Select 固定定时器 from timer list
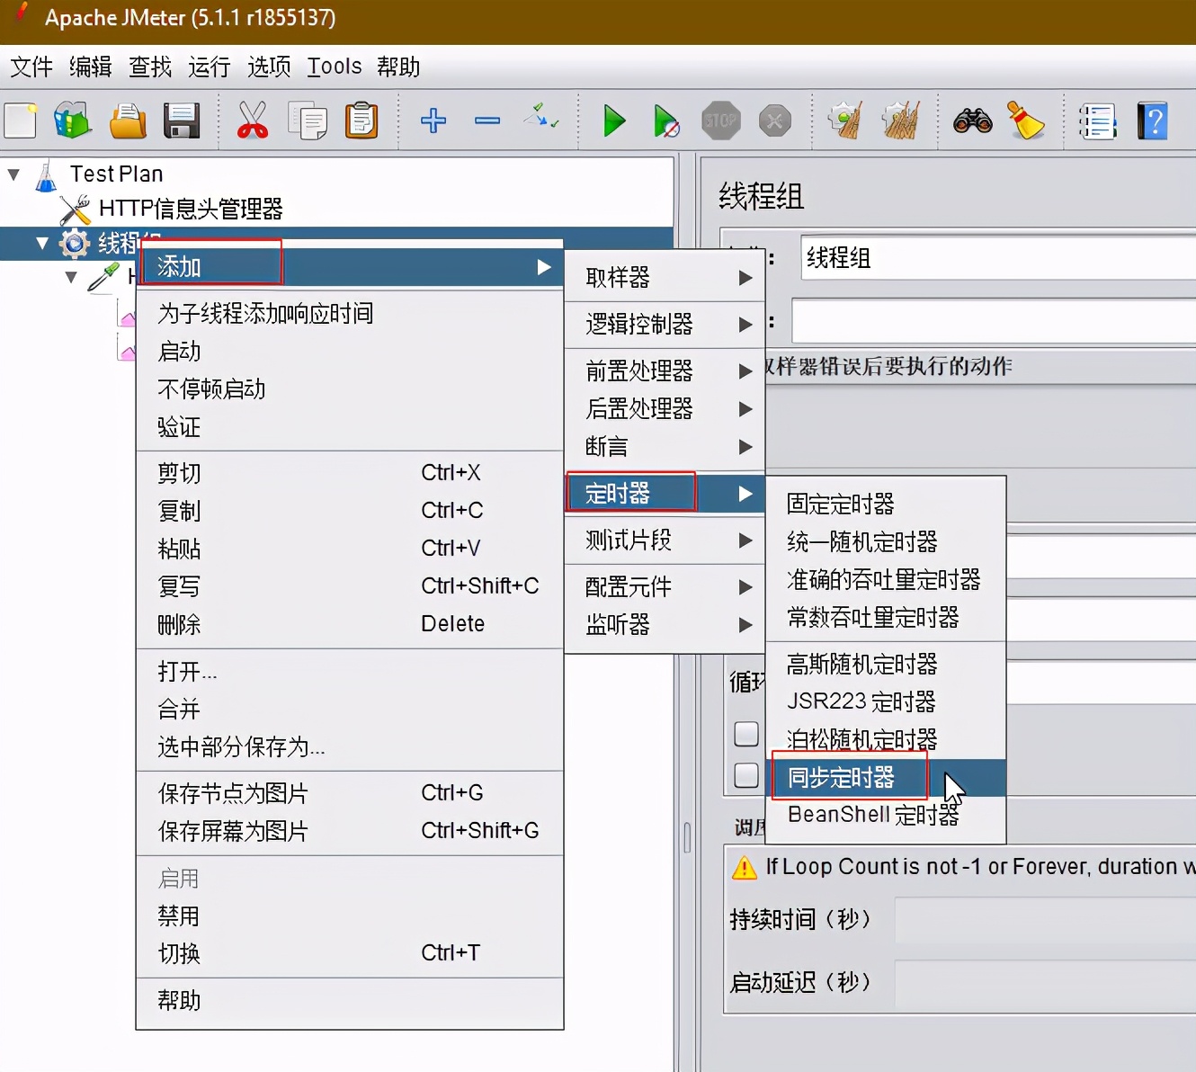The height and width of the screenshot is (1072, 1196). click(886, 504)
